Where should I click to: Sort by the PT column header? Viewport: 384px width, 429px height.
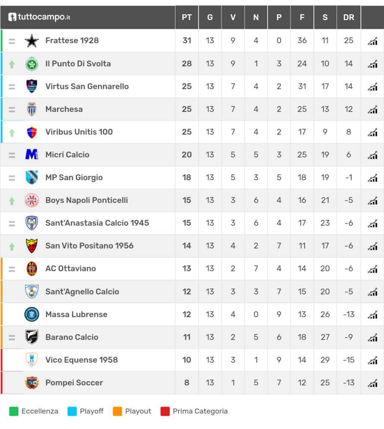click(x=187, y=17)
